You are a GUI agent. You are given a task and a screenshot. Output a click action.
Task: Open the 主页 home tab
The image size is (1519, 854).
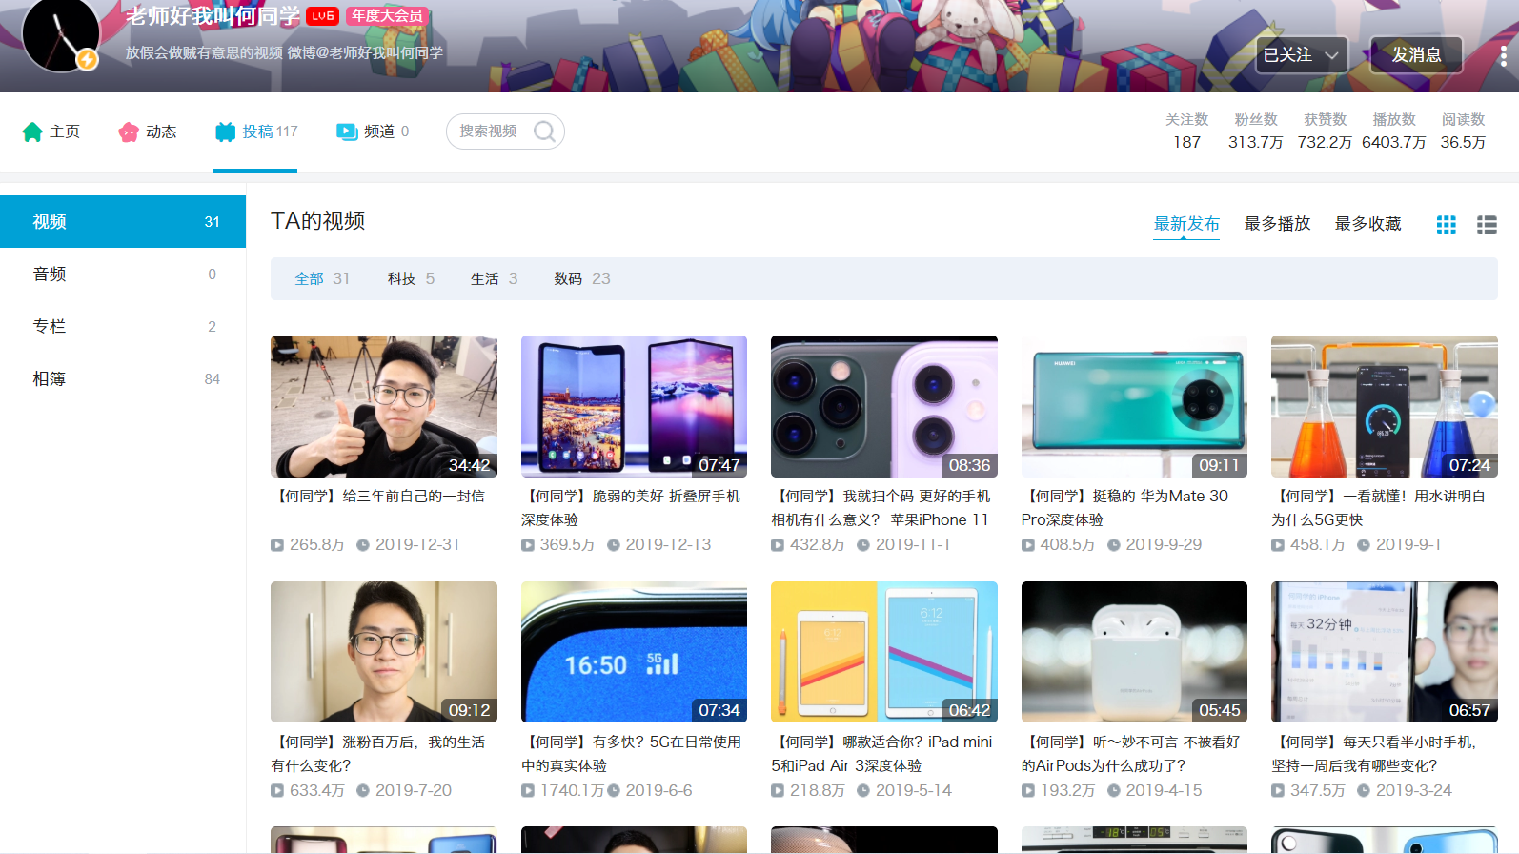pos(51,132)
